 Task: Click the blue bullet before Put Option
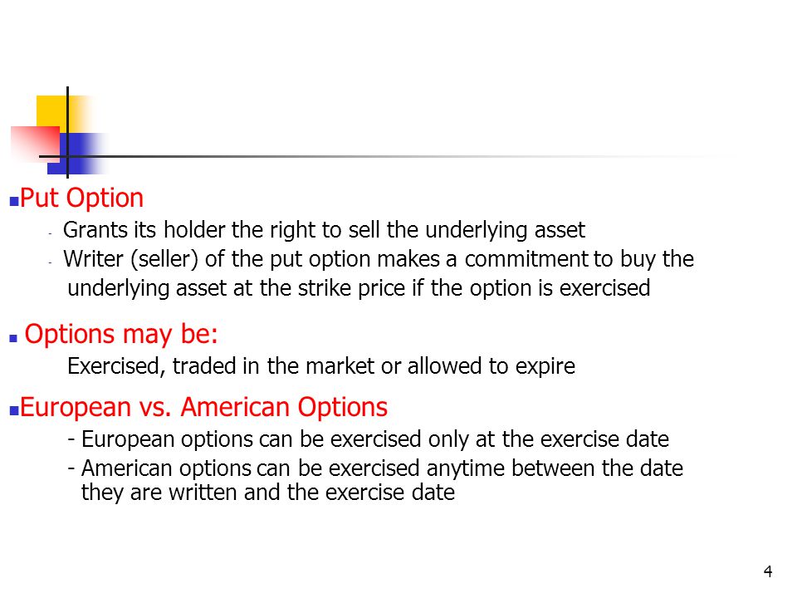pos(14,201)
